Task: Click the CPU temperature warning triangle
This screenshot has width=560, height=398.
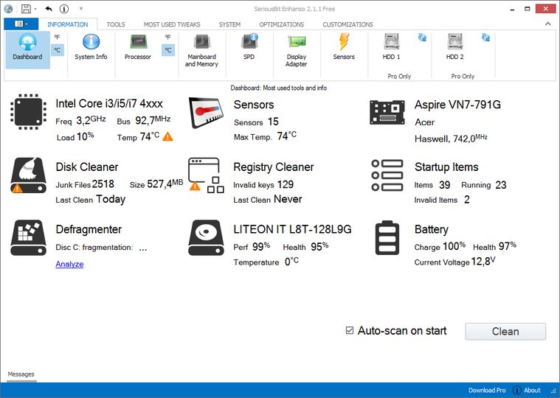Action: pos(168,136)
